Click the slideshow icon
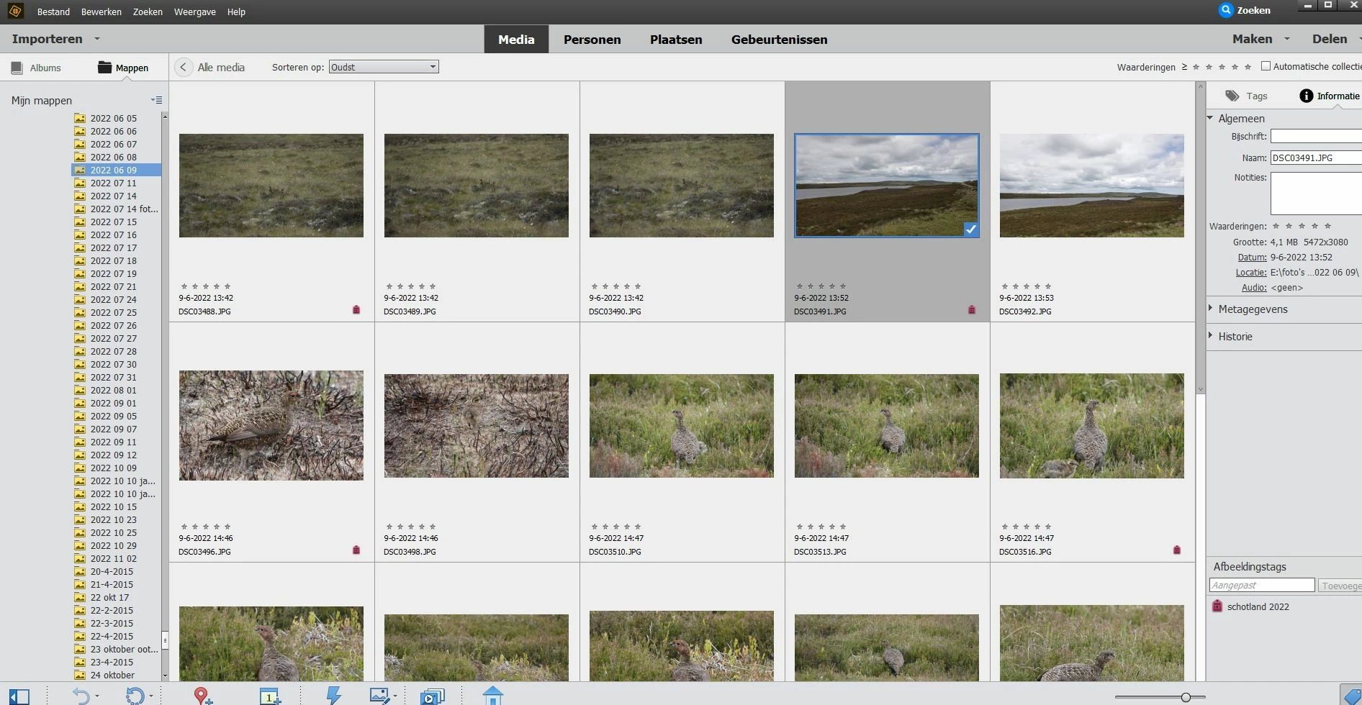The image size is (1362, 705). [x=432, y=696]
